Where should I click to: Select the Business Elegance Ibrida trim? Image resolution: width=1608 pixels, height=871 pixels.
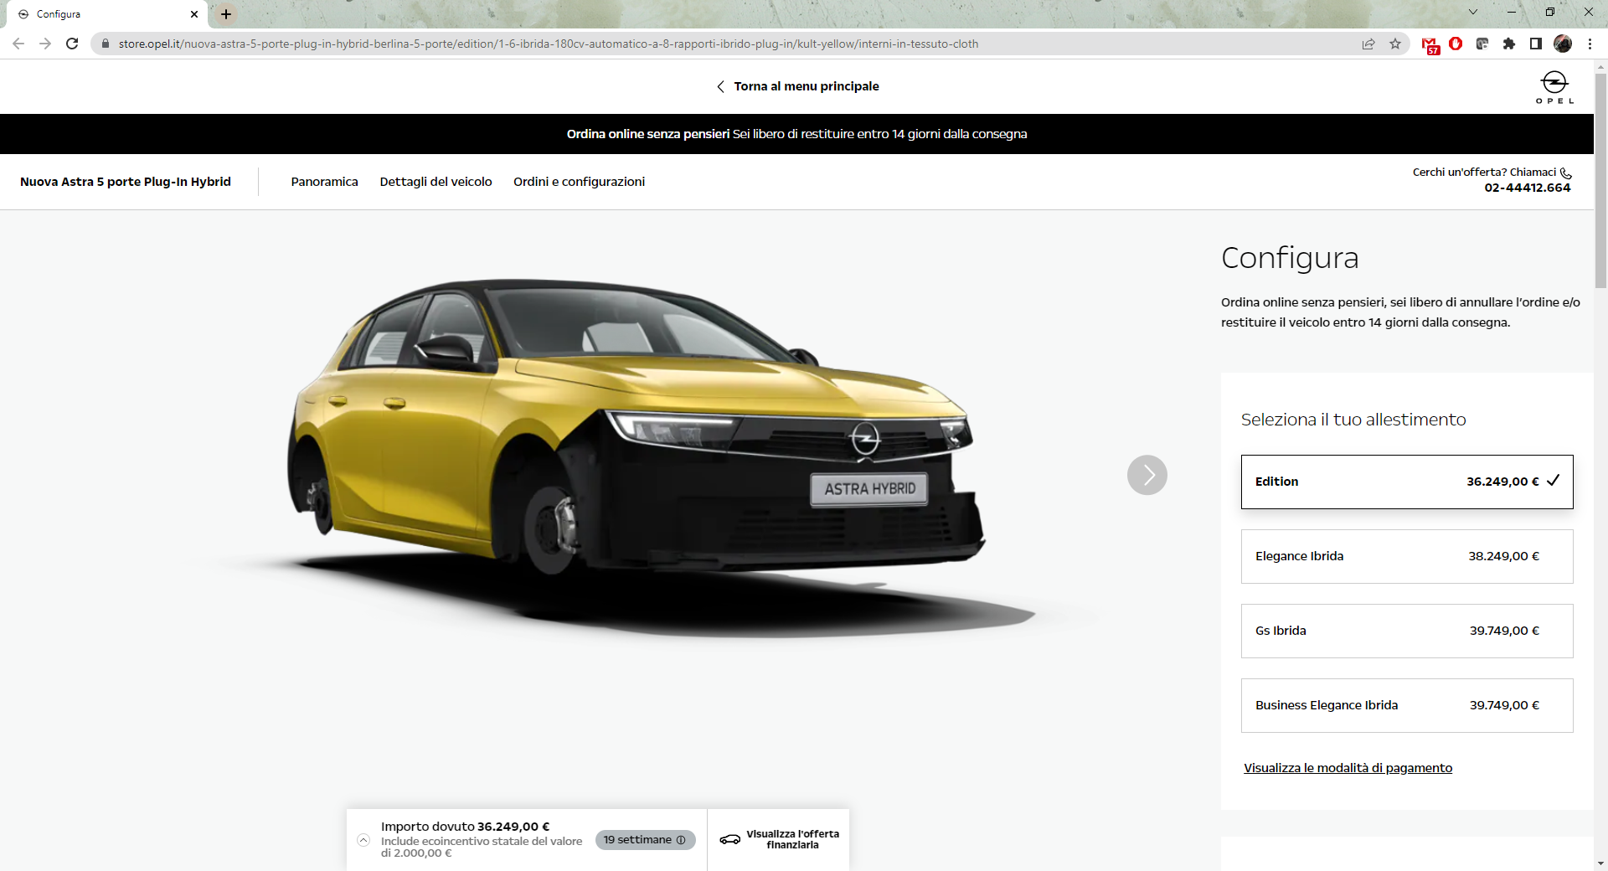click(x=1407, y=705)
